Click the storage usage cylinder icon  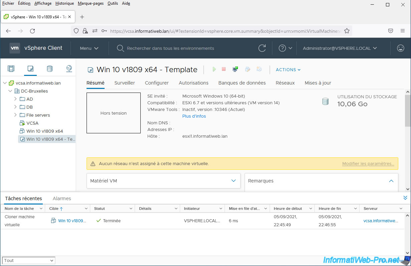[325, 101]
